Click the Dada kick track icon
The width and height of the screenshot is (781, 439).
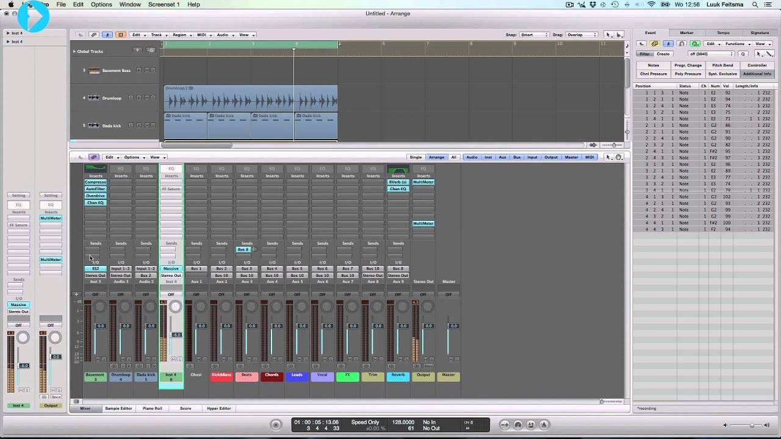pos(94,126)
